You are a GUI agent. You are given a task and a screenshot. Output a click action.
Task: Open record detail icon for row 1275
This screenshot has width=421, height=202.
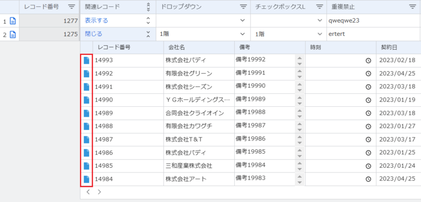[13, 34]
